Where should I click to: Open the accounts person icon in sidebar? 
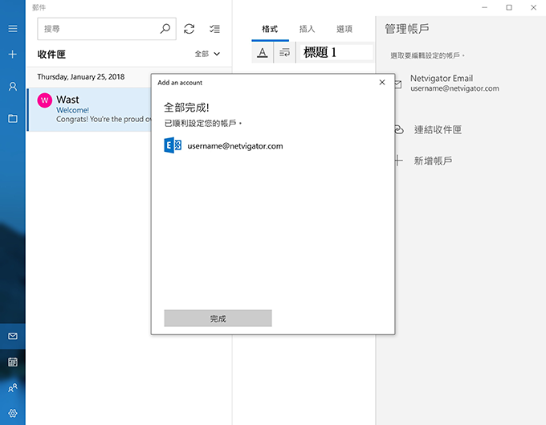12,87
